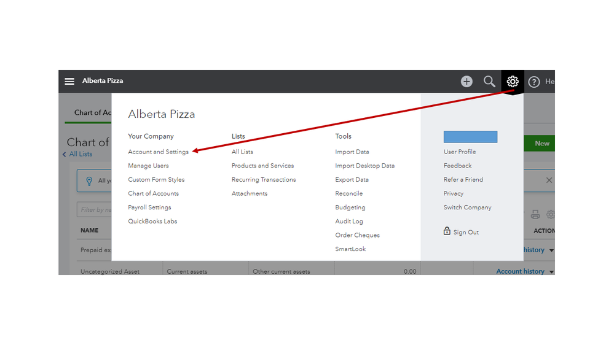Screen dimensions: 614x345
Task: Open Chart of Accounts in the menu
Action: 154,193
